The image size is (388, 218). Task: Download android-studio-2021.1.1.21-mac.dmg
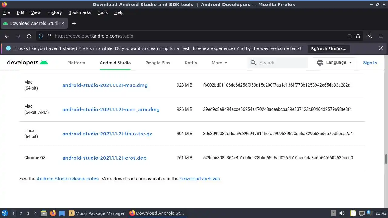105,85
